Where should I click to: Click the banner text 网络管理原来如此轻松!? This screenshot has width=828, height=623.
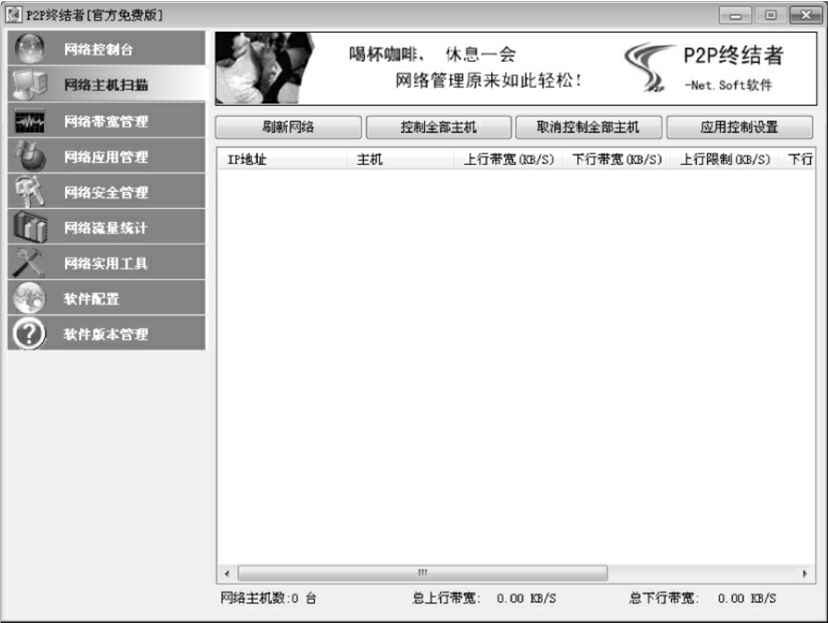(x=488, y=80)
